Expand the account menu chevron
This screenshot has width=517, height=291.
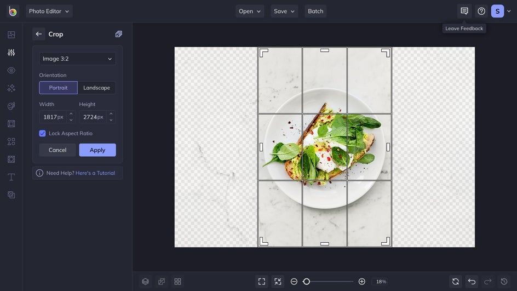click(509, 11)
